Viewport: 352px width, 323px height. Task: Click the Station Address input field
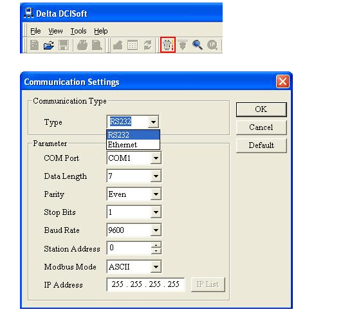click(x=129, y=248)
